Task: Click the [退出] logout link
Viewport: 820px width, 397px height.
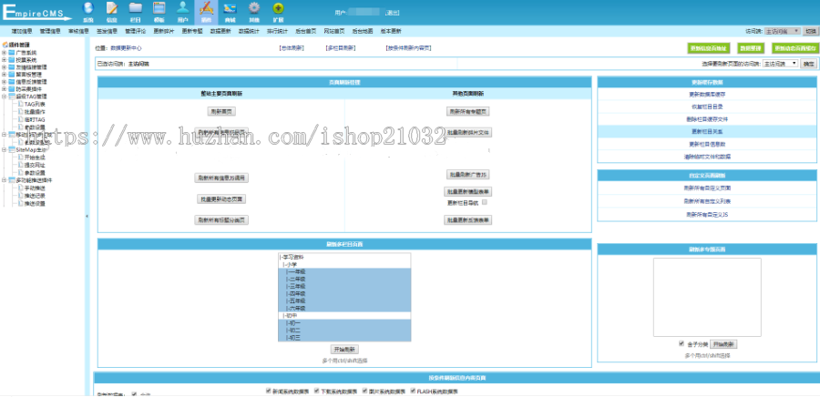Action: (x=392, y=12)
